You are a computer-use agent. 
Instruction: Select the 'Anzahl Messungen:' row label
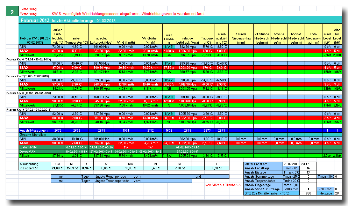(35, 131)
